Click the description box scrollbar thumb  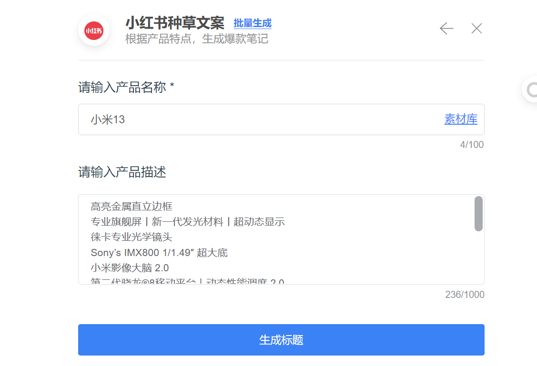478,214
